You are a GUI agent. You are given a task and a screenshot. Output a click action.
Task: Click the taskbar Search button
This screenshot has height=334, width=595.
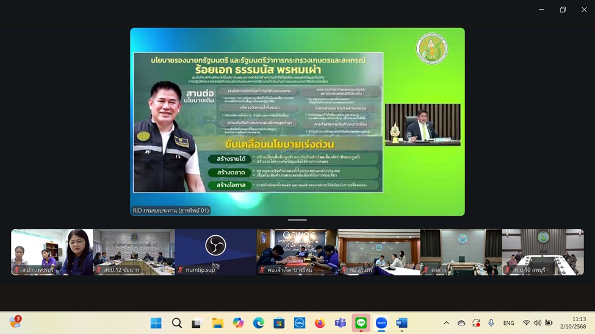tap(176, 323)
